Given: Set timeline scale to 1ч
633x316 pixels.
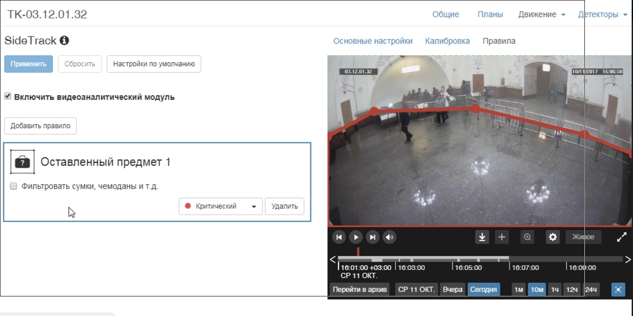Looking at the screenshot, I should [x=555, y=290].
